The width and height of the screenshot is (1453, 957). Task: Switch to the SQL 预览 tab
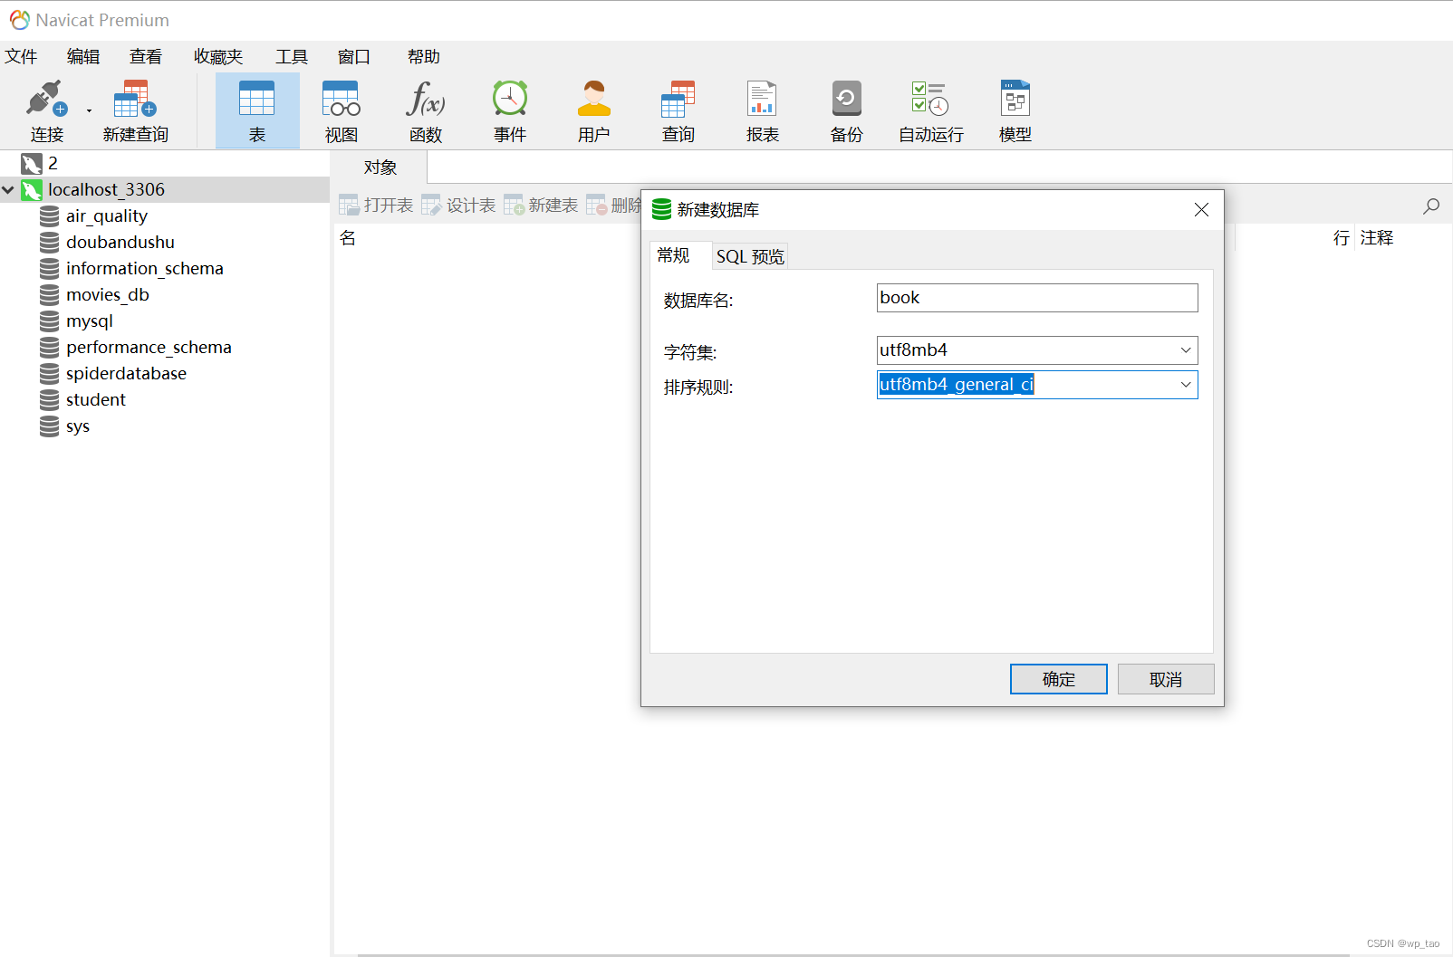coord(750,256)
